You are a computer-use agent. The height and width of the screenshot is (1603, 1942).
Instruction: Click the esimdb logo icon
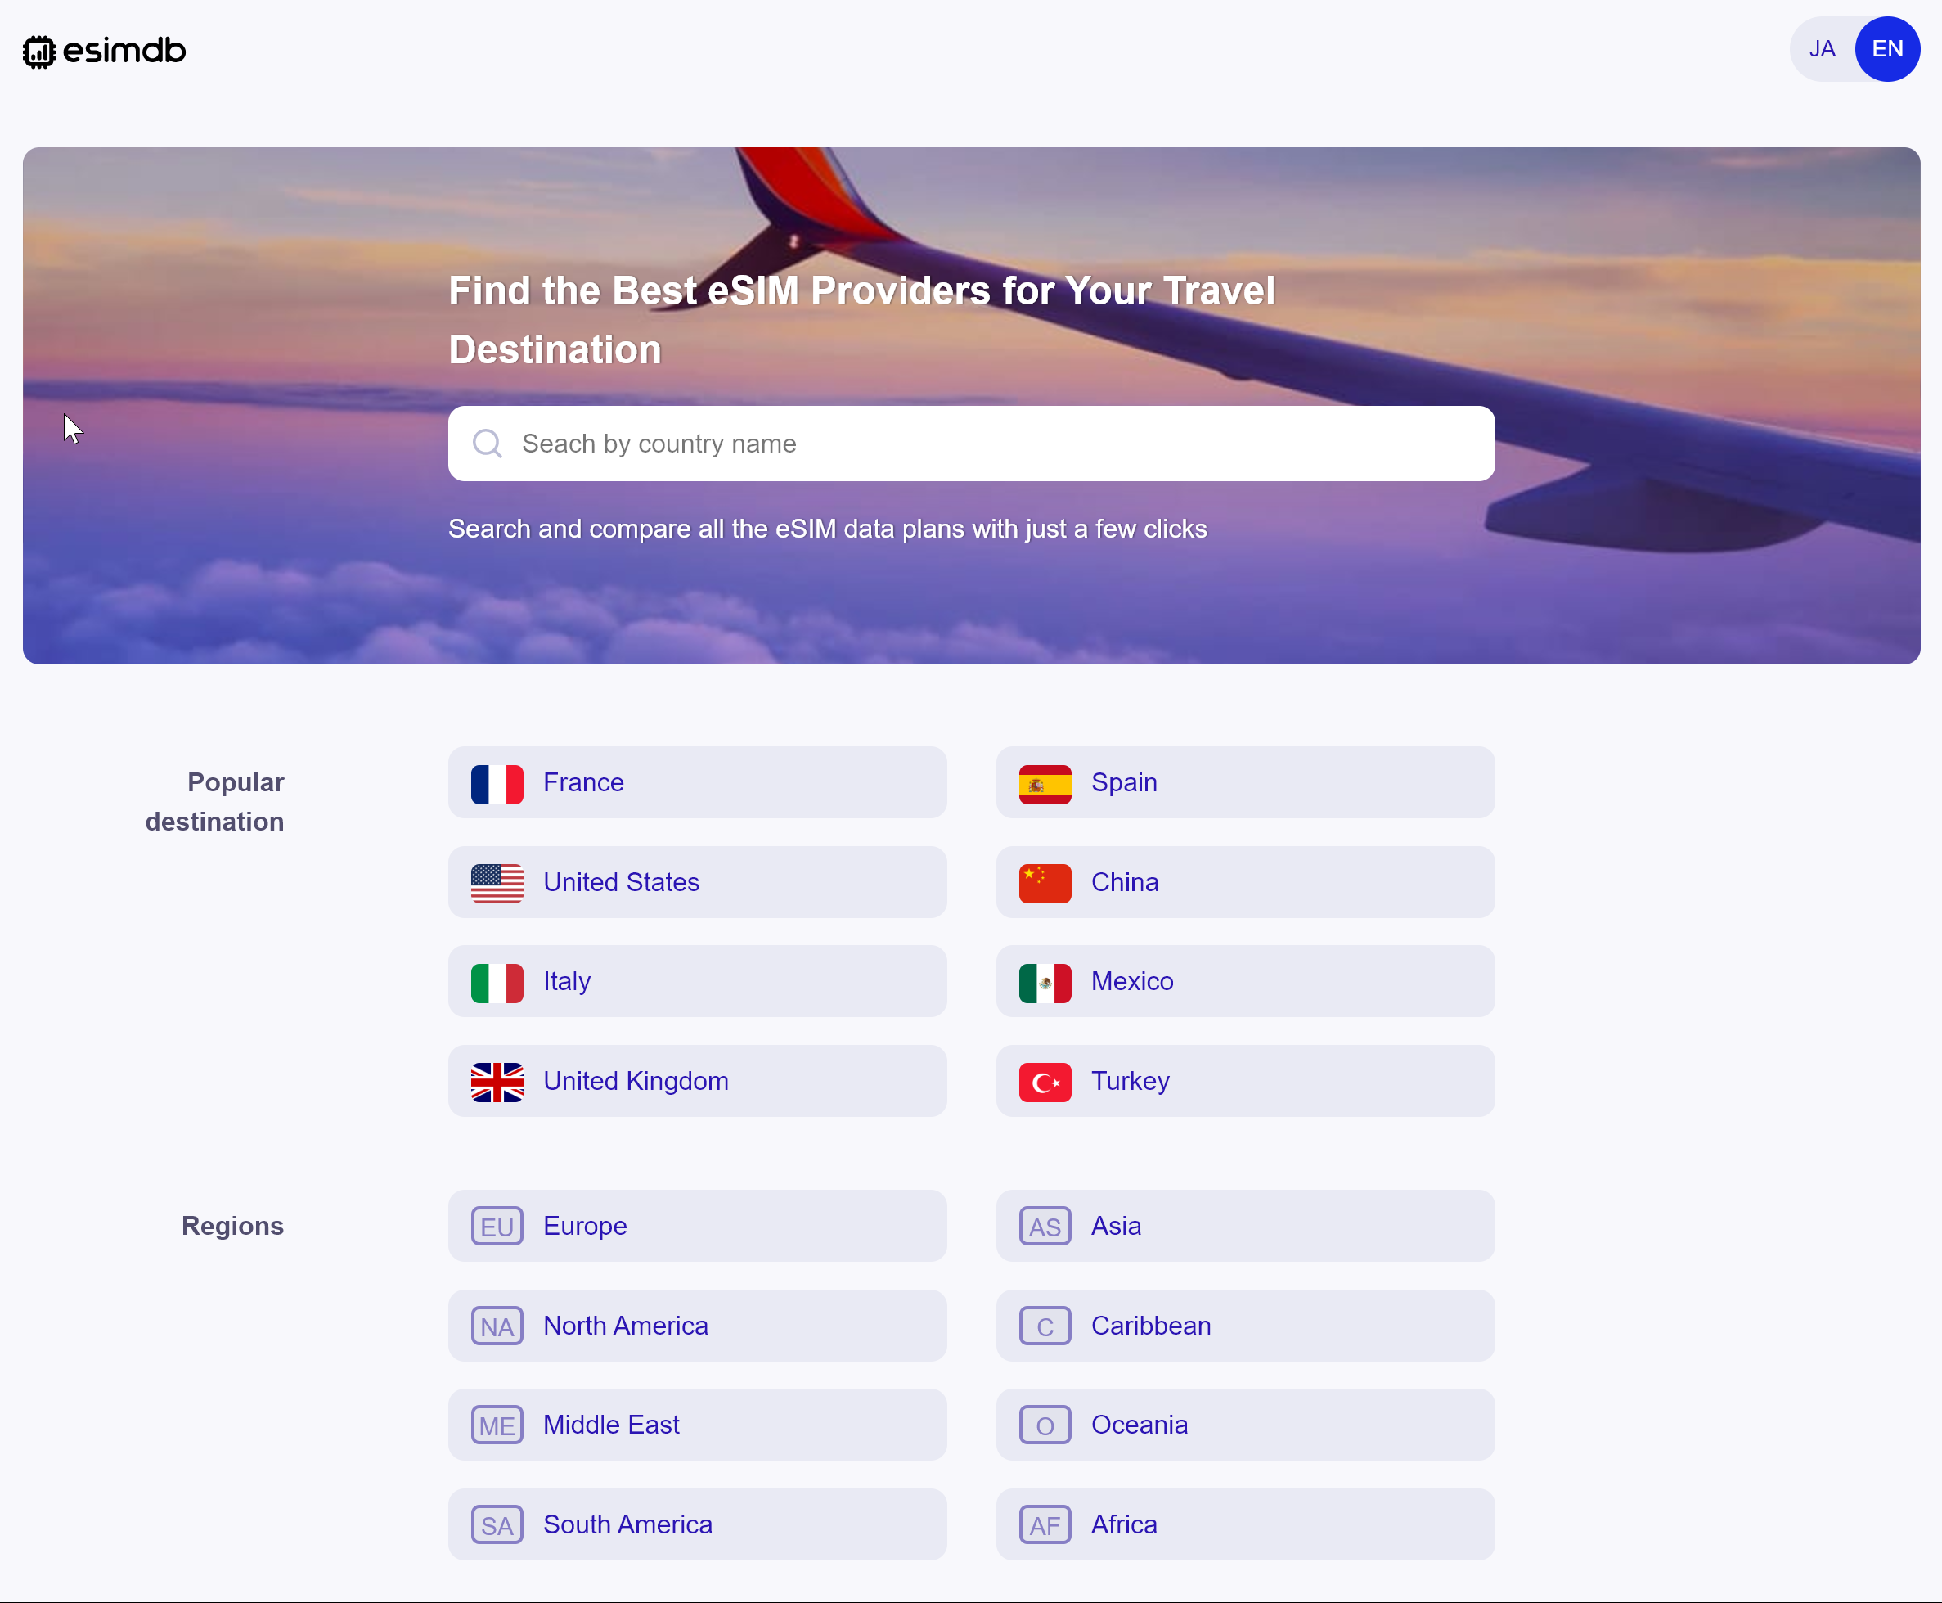point(38,52)
